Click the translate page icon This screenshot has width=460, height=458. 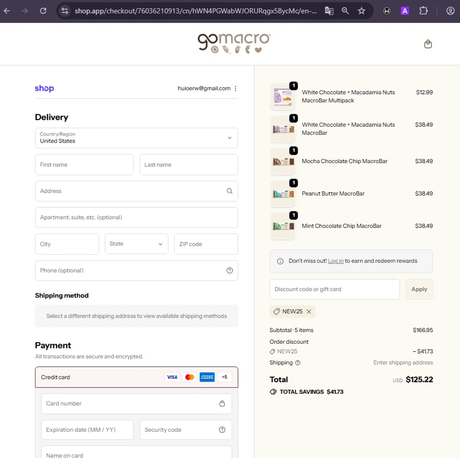[x=329, y=11]
